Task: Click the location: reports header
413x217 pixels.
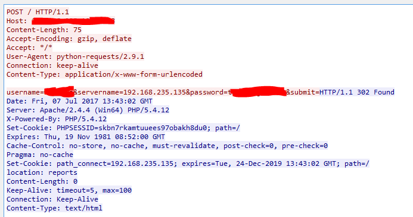Action: 42,173
